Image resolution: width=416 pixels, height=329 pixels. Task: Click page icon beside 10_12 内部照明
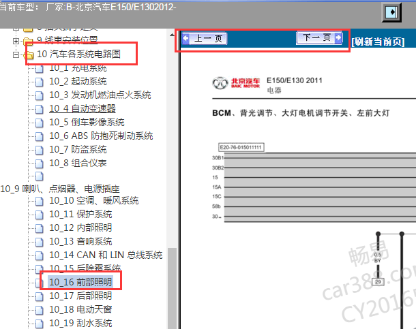[x=40, y=228]
